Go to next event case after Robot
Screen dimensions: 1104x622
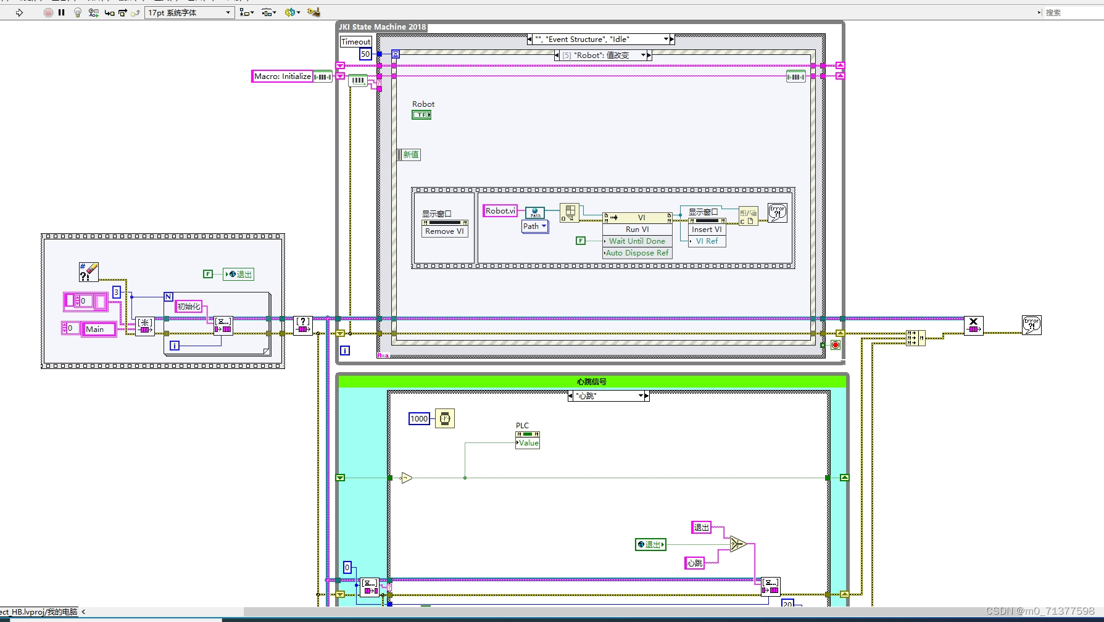click(x=649, y=56)
